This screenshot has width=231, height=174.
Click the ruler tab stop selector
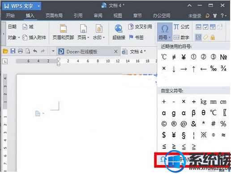5,61
